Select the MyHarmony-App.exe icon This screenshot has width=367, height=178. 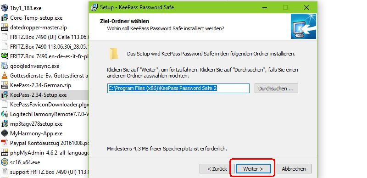coord(5,133)
